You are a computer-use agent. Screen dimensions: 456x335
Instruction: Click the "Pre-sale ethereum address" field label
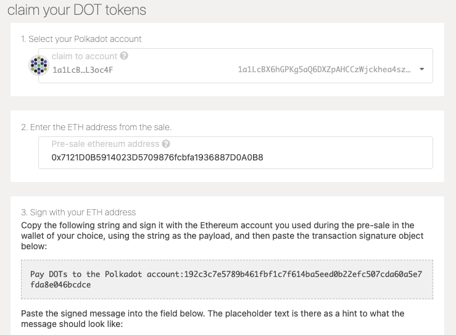[105, 144]
